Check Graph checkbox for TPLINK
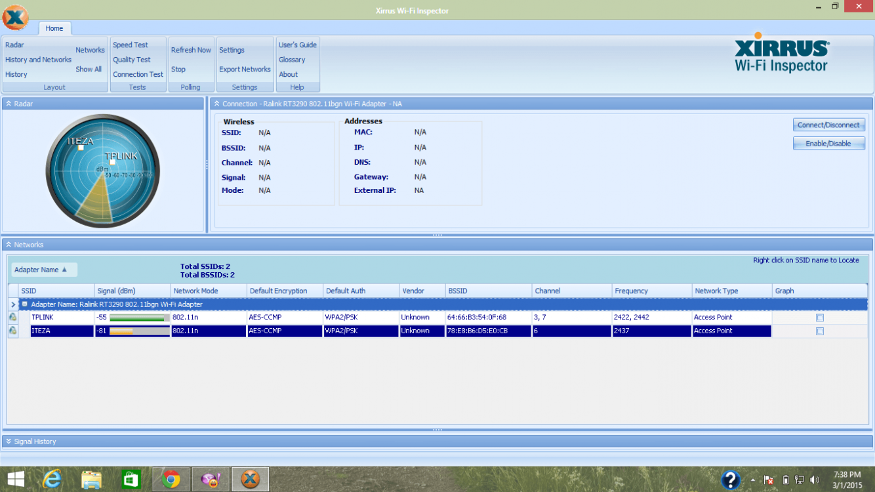The image size is (875, 492). pos(820,318)
